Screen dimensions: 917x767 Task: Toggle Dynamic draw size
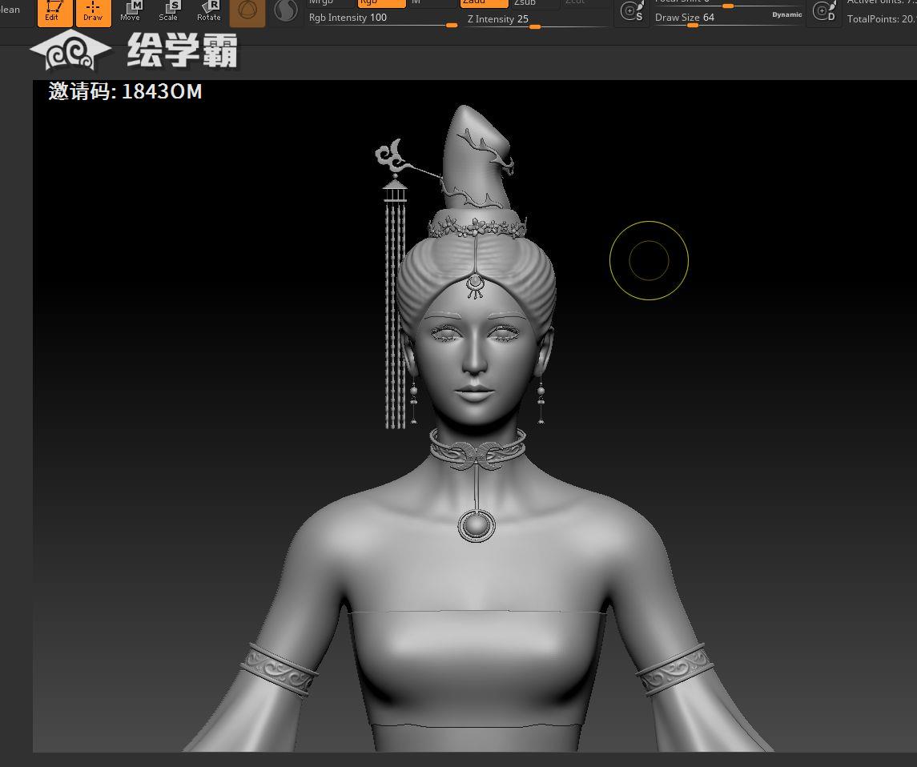point(786,14)
